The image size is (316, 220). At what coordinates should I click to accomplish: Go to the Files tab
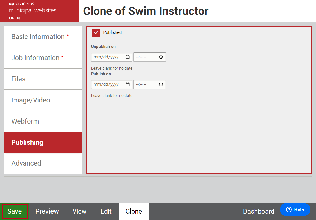43,79
